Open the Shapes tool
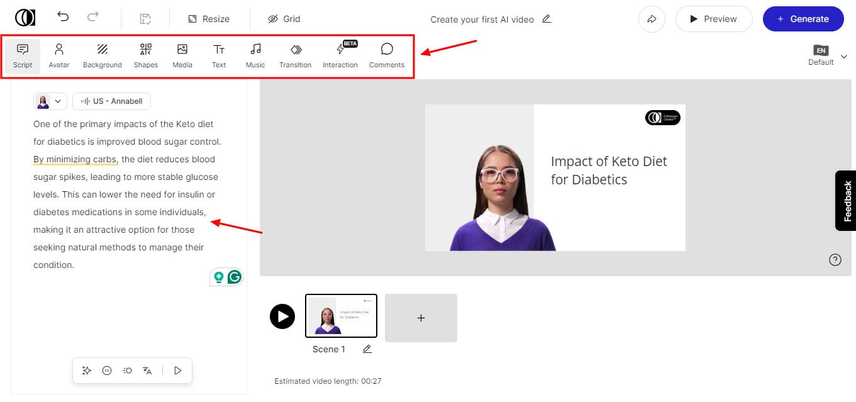This screenshot has height=402, width=856. tap(145, 55)
